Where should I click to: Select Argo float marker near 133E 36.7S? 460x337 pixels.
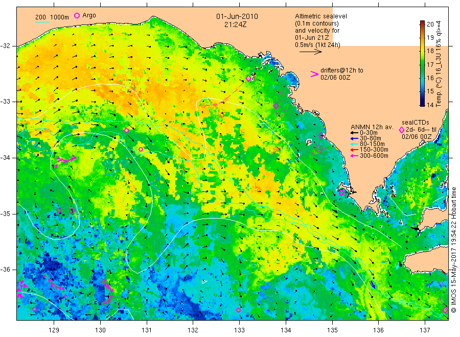[x=239, y=310]
